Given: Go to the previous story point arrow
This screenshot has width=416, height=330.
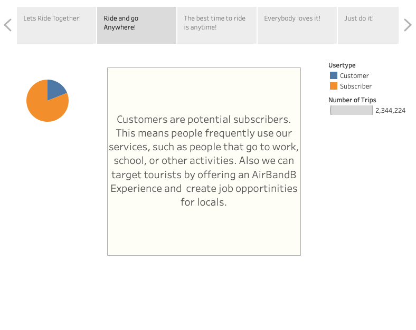Looking at the screenshot, I should point(7,25).
